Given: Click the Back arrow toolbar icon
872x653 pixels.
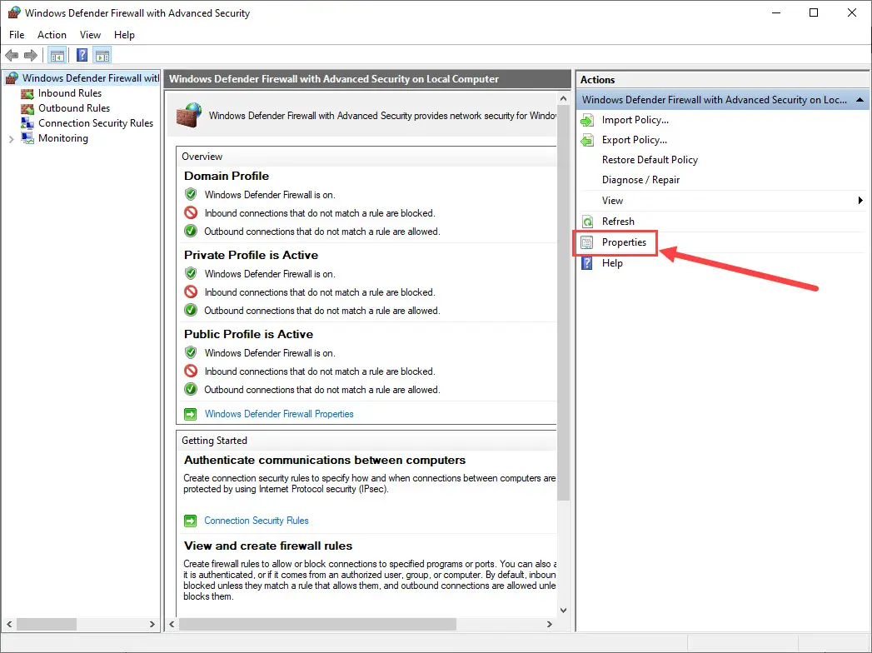Looking at the screenshot, I should click(12, 55).
